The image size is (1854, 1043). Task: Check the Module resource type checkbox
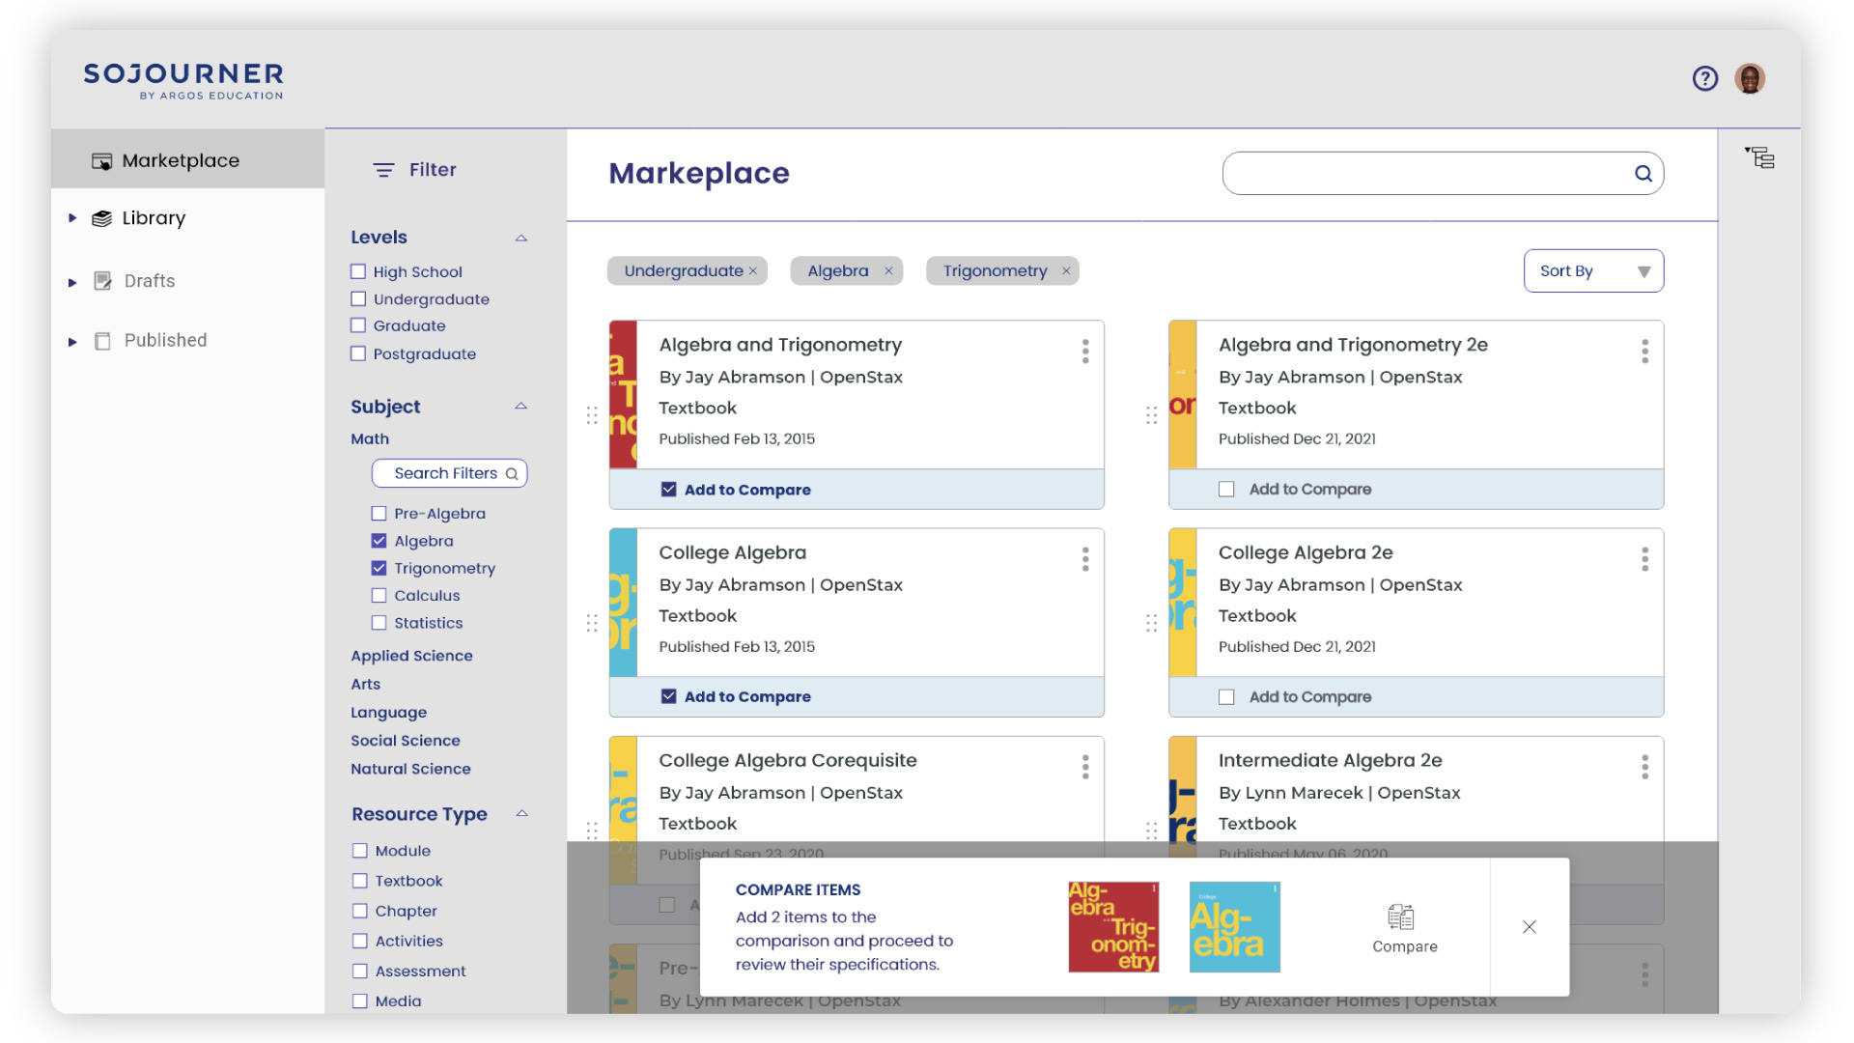pos(360,851)
